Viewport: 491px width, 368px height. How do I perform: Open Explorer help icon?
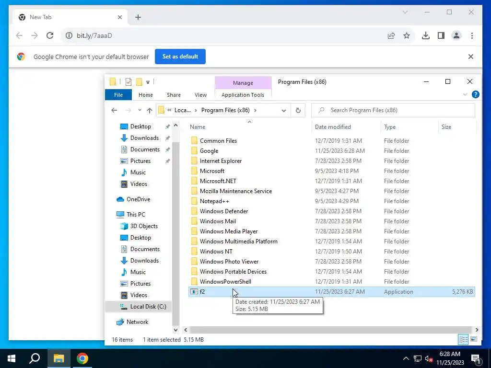475,94
